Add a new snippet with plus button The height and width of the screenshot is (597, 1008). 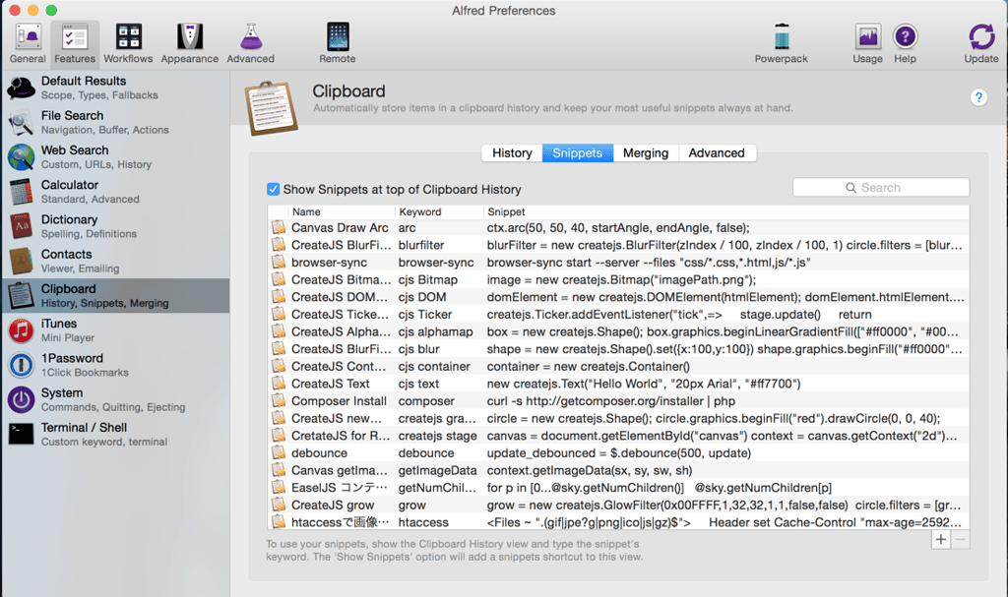(x=940, y=539)
